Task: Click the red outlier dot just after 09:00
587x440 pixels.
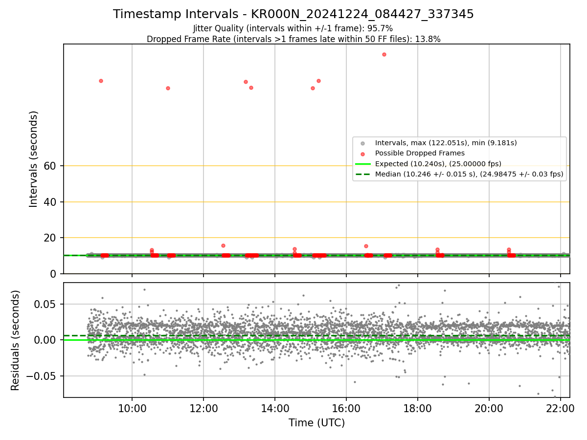Action: point(101,81)
